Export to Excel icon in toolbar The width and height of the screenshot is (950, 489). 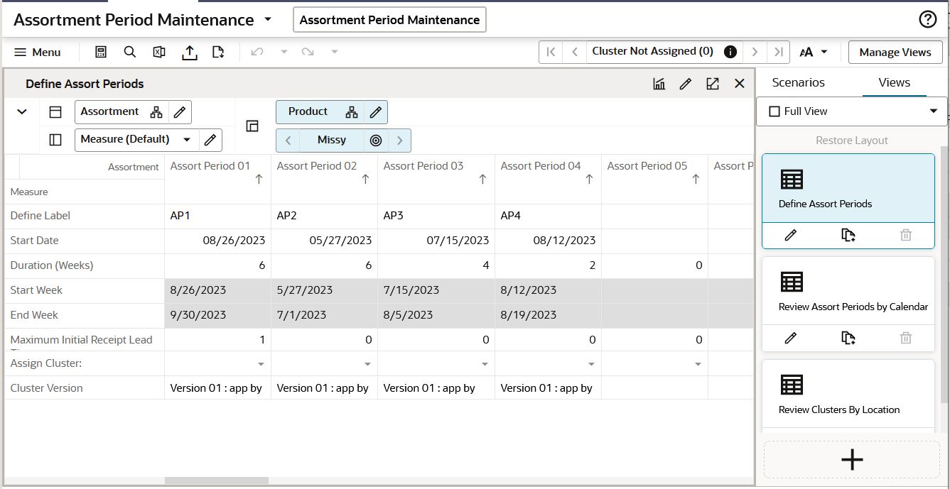pos(159,52)
